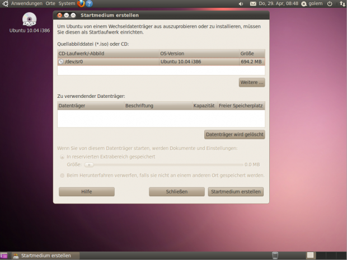The width and height of the screenshot is (347, 260).
Task: Open the volume speaker indicator
Action: [x=241, y=3]
